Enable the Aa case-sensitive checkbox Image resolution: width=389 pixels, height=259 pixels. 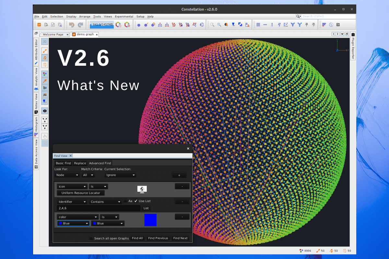pos(125,201)
